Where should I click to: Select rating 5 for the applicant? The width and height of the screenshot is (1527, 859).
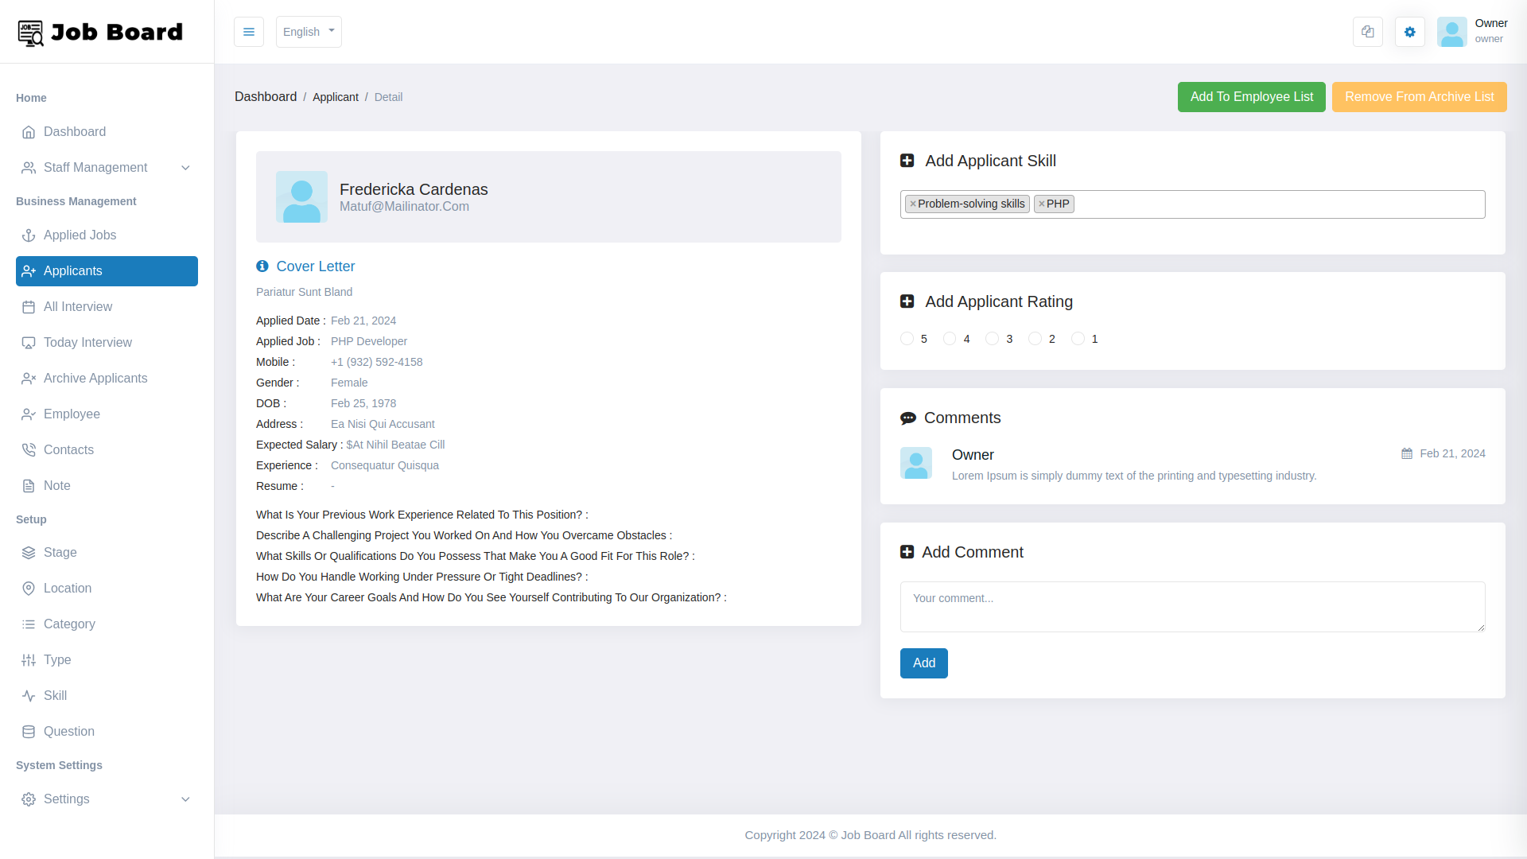tap(908, 338)
